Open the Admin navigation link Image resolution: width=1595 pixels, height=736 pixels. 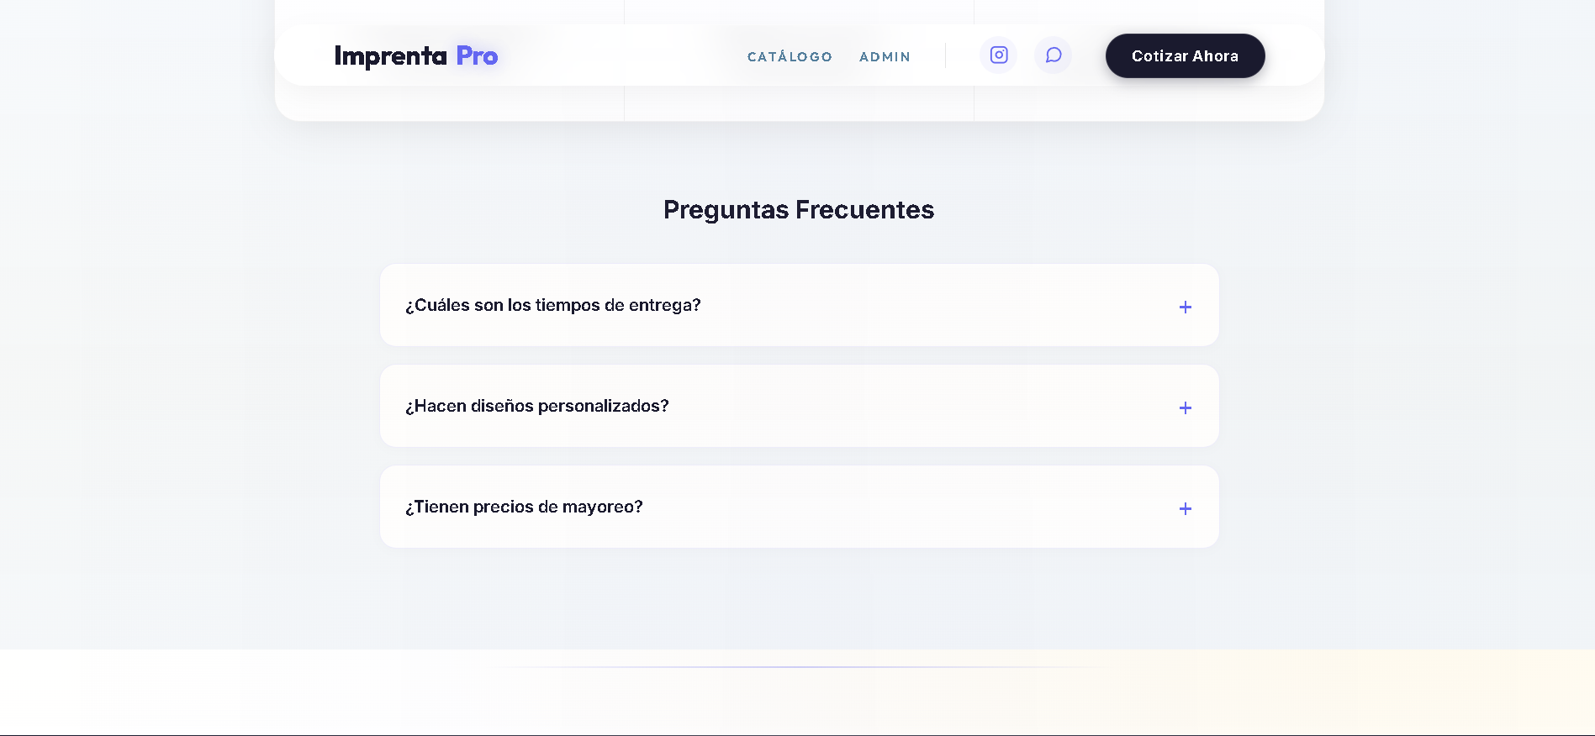[885, 57]
